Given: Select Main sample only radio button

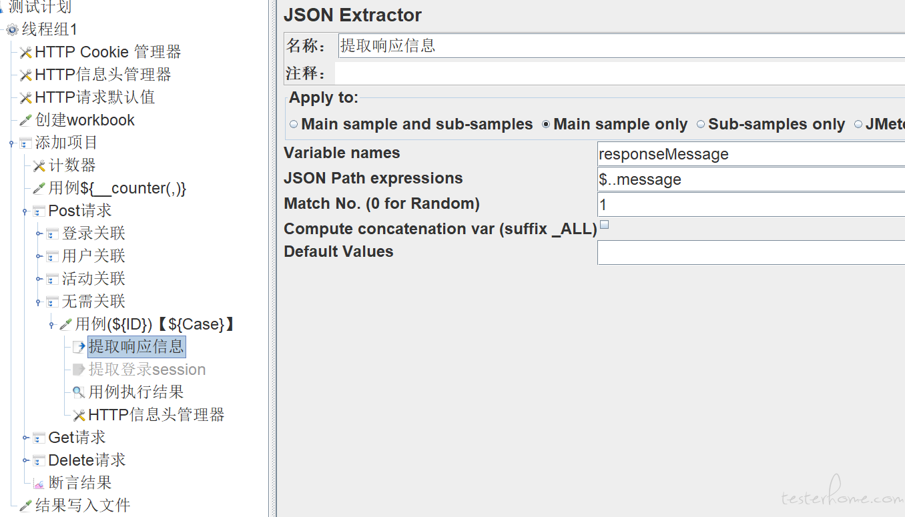Looking at the screenshot, I should coord(547,124).
